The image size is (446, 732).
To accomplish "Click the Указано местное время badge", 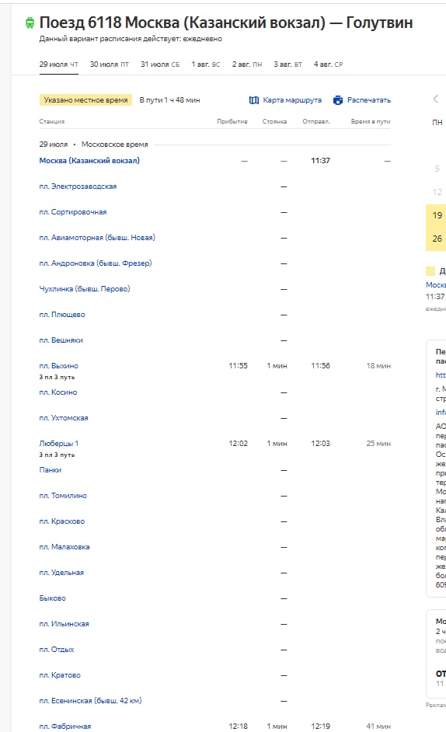I will coord(86,100).
